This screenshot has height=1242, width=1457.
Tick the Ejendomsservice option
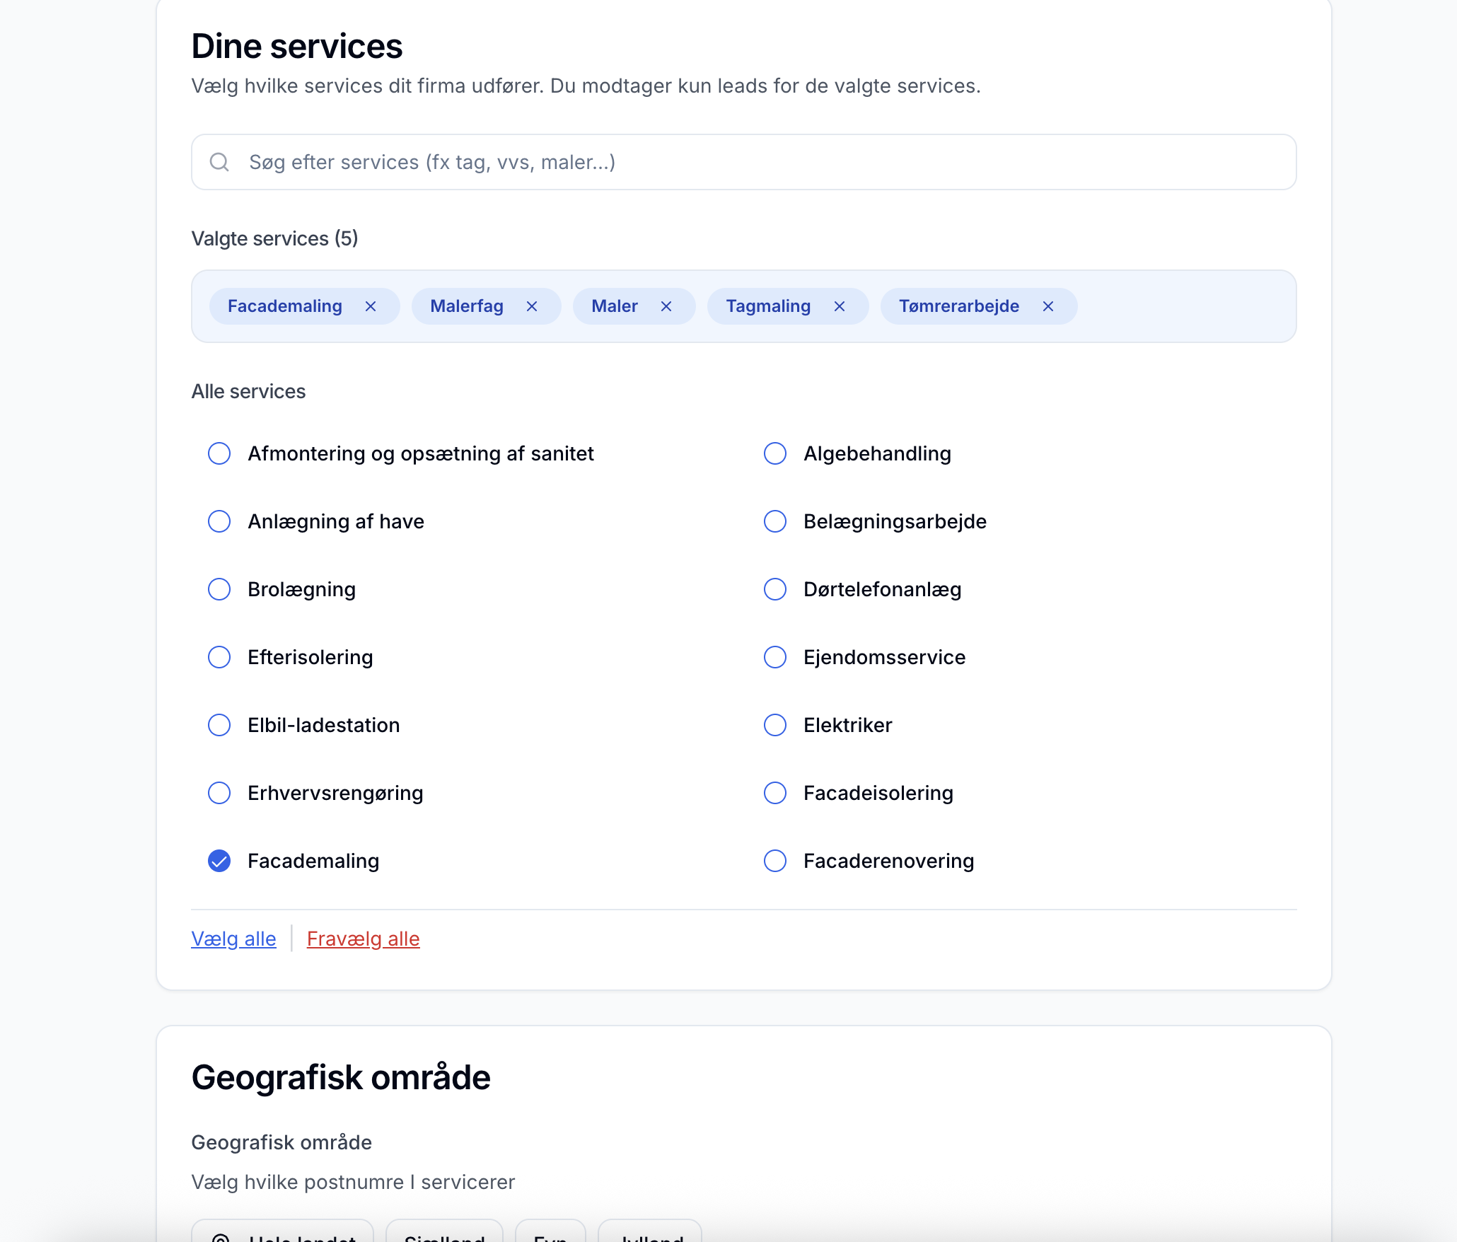(775, 657)
